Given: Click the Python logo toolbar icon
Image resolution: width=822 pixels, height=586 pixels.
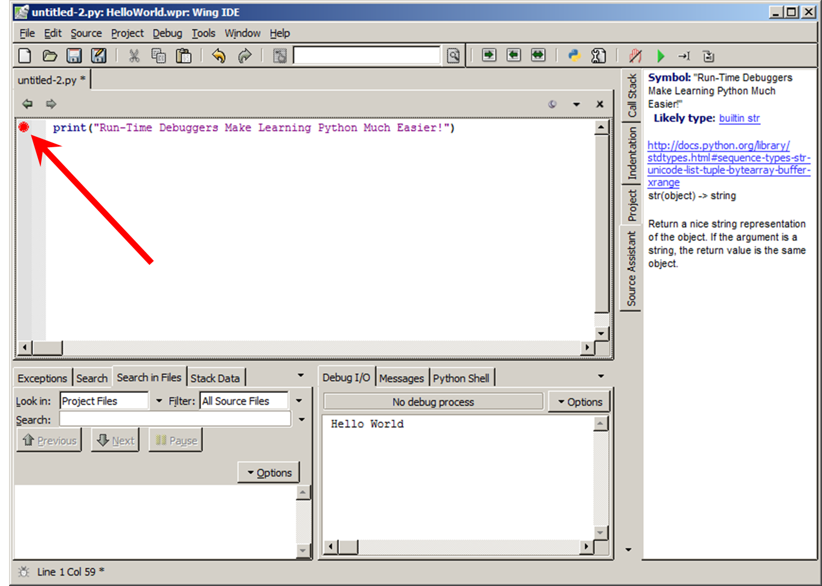Looking at the screenshot, I should coord(574,56).
